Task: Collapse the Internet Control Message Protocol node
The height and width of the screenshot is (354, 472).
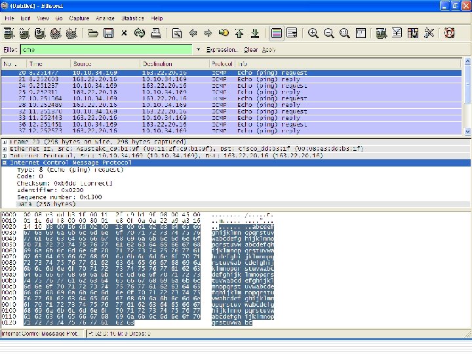Action: click(5, 163)
